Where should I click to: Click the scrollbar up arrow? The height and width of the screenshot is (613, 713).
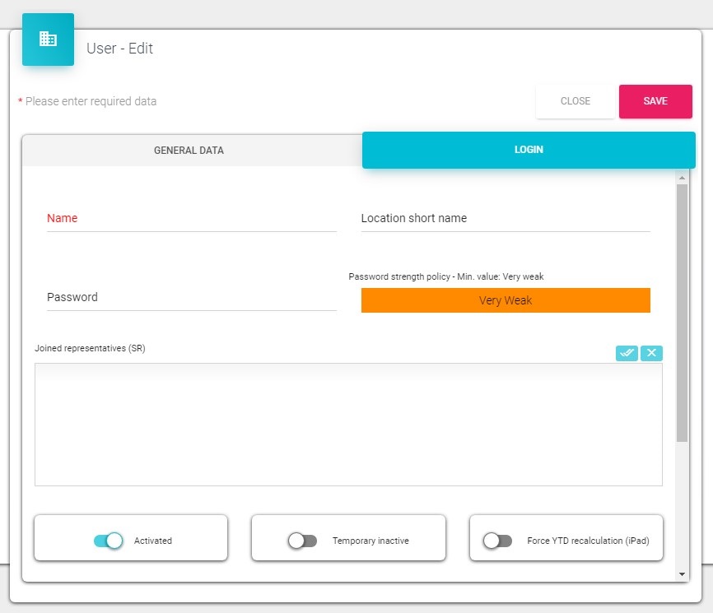[x=682, y=177]
